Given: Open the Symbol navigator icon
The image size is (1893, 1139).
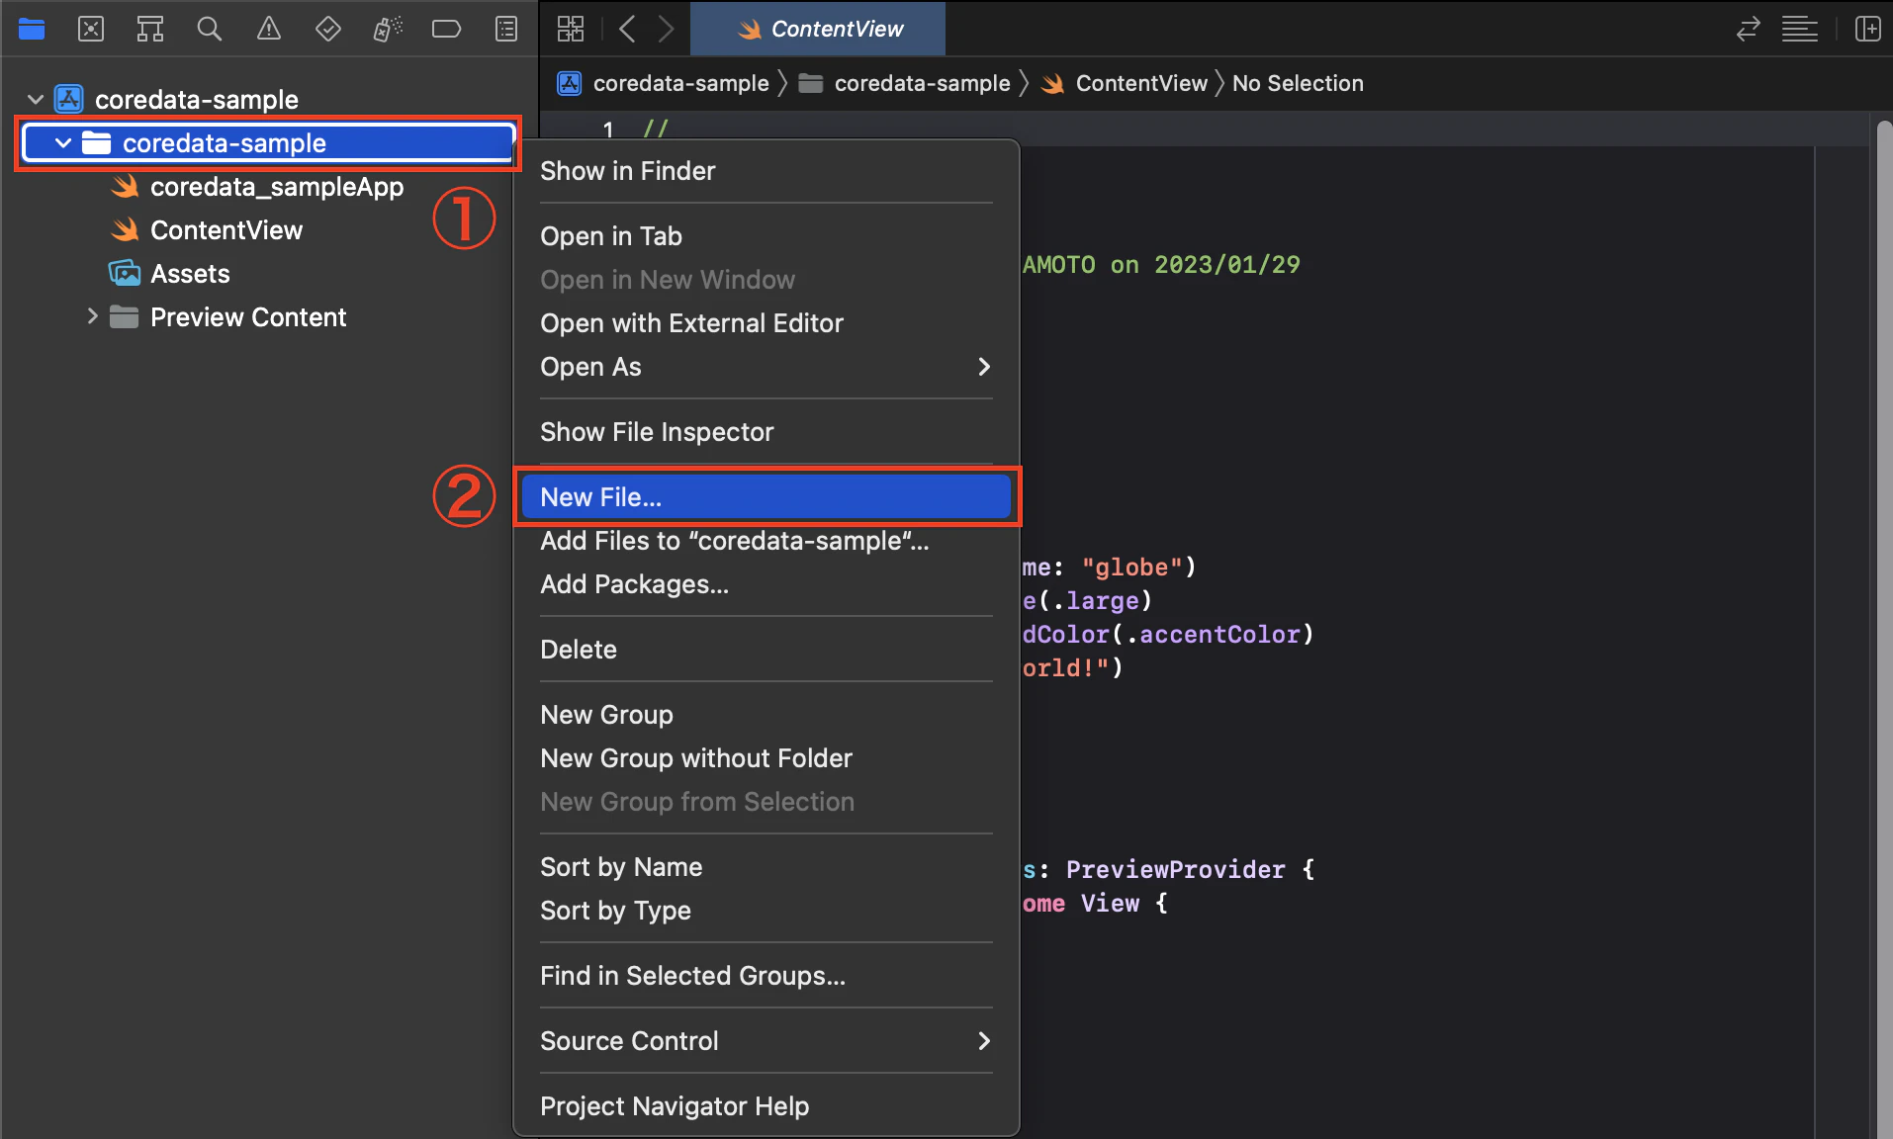Looking at the screenshot, I should point(149,29).
